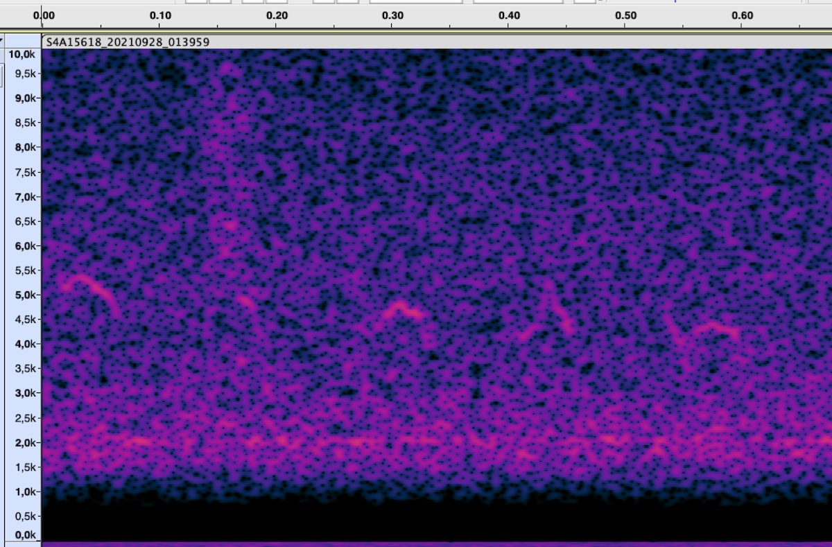This screenshot has width=832, height=547.
Task: Set the playhead at 0.30 on the timeline
Action: click(x=393, y=15)
